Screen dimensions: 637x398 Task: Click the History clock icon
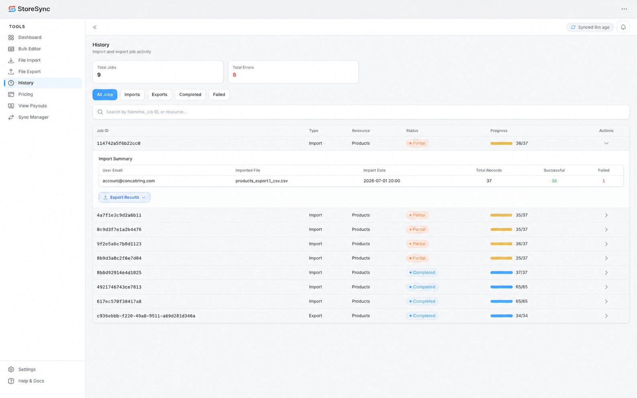coord(11,83)
